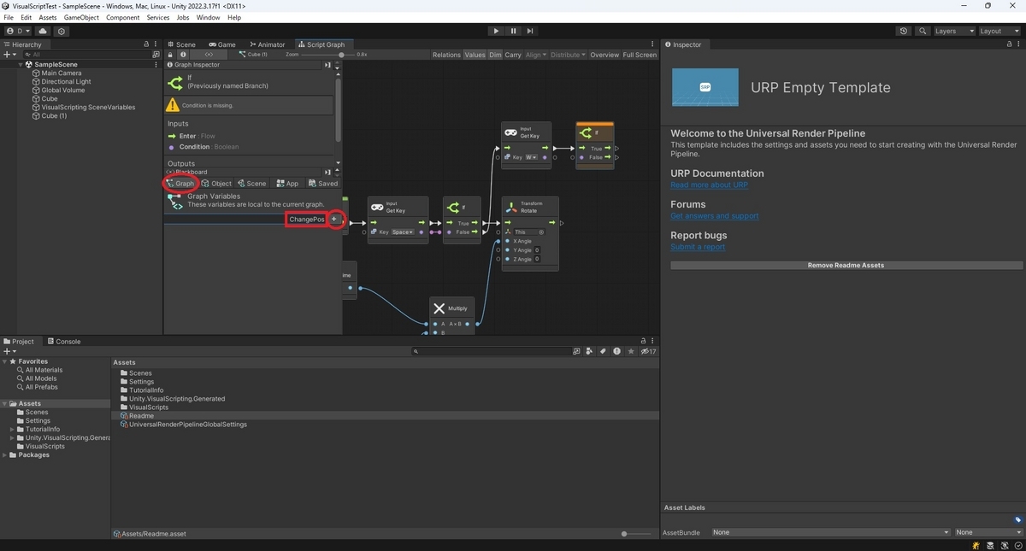Adjust the graph Zoom slider

coord(341,55)
